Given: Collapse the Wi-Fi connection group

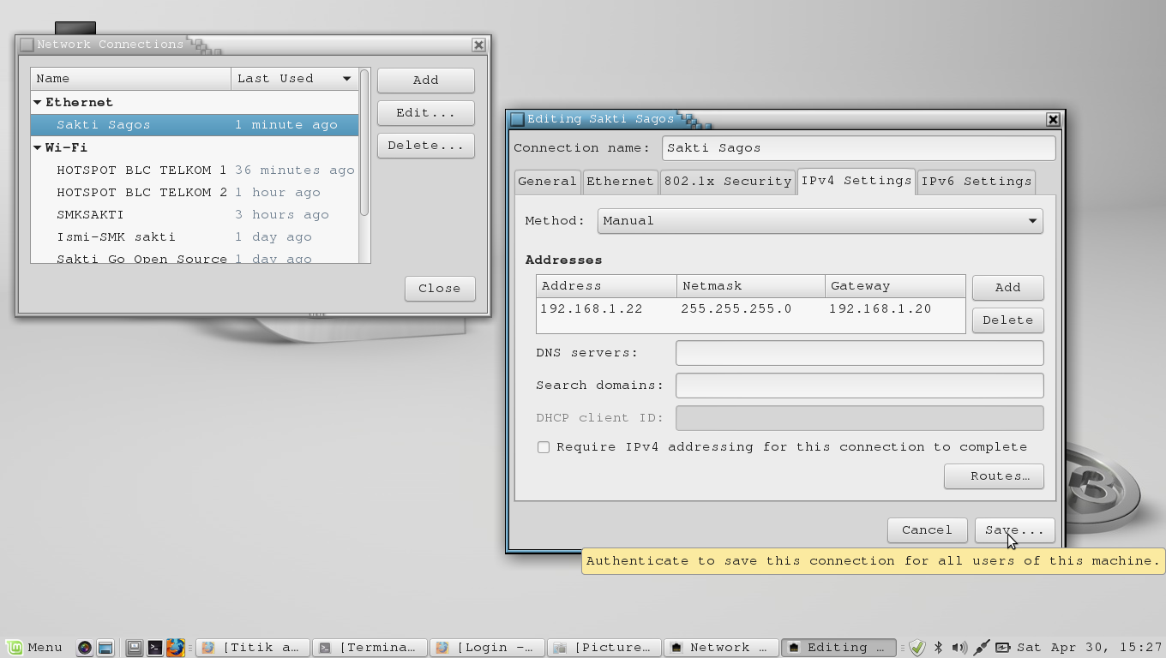Looking at the screenshot, I should click(x=38, y=147).
